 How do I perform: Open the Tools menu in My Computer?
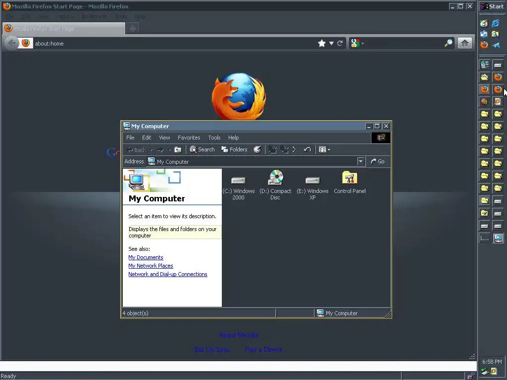(x=214, y=138)
